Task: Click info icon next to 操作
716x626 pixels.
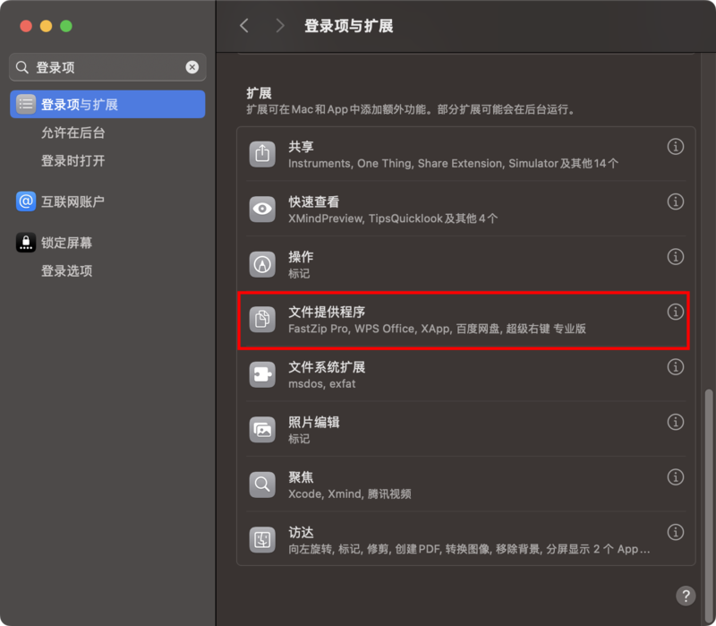Action: [676, 257]
